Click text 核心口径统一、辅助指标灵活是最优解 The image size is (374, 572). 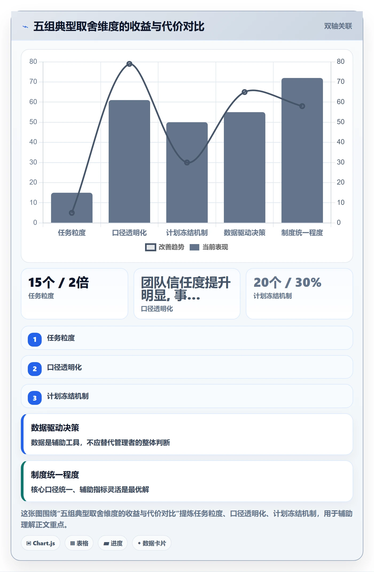tap(90, 489)
